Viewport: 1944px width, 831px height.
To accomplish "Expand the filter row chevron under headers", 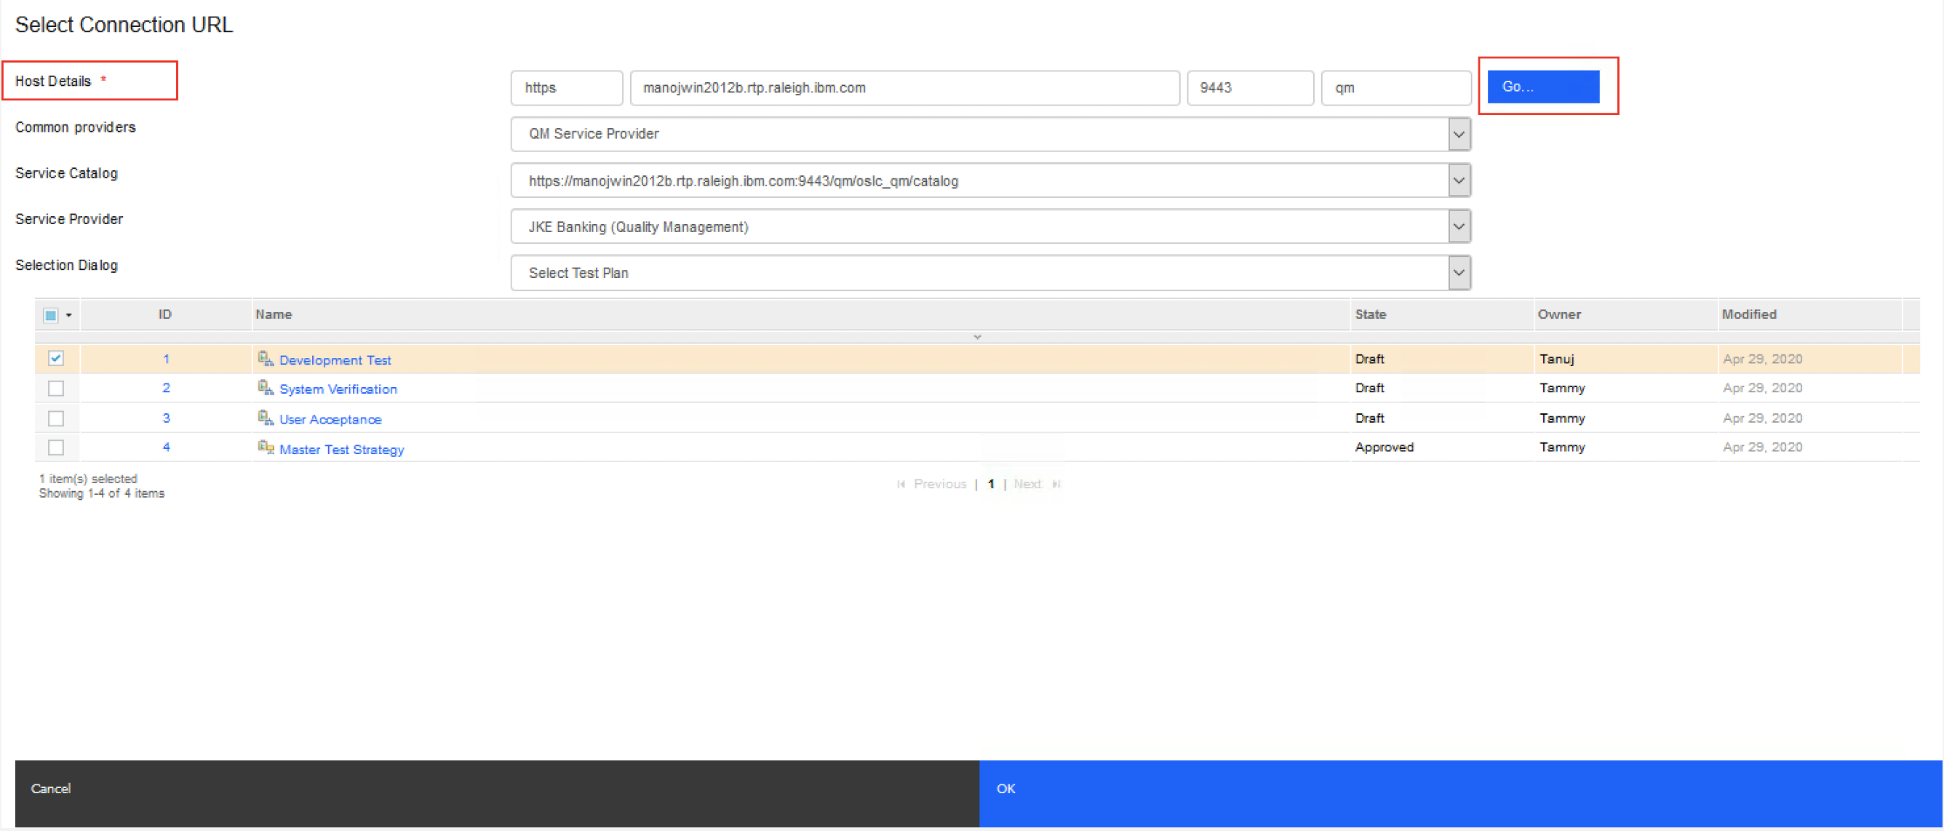I will click(x=977, y=337).
